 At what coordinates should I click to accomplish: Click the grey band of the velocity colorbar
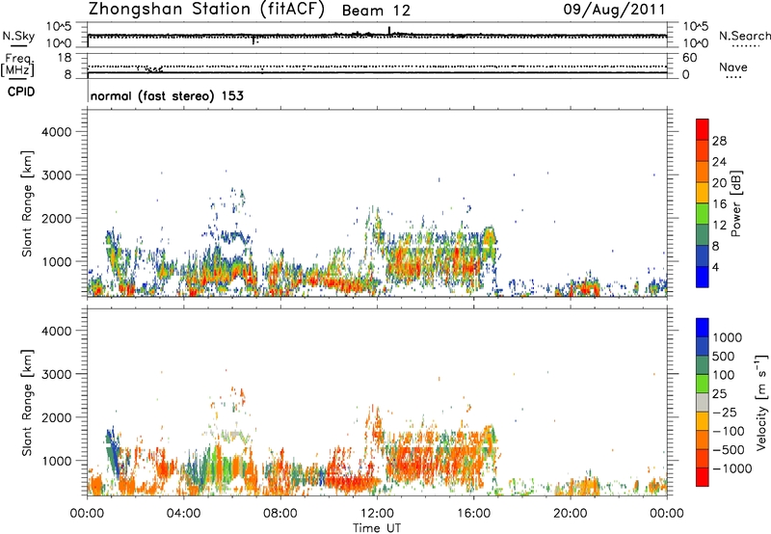[x=703, y=403]
